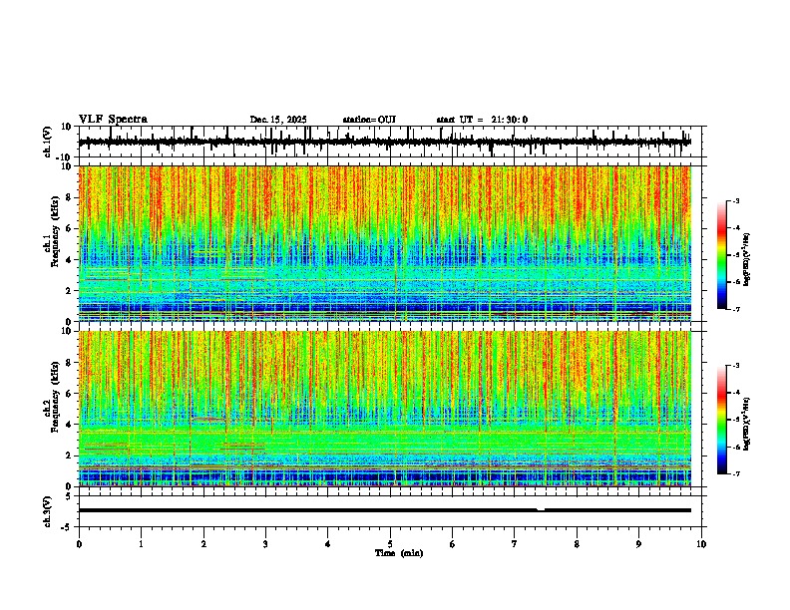Click the ch.2 colorbar units label
790x610 pixels.
coord(747,424)
